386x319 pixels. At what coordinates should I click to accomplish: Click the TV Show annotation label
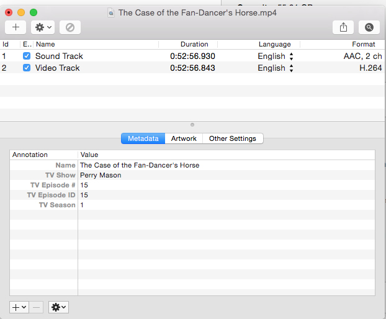60,175
